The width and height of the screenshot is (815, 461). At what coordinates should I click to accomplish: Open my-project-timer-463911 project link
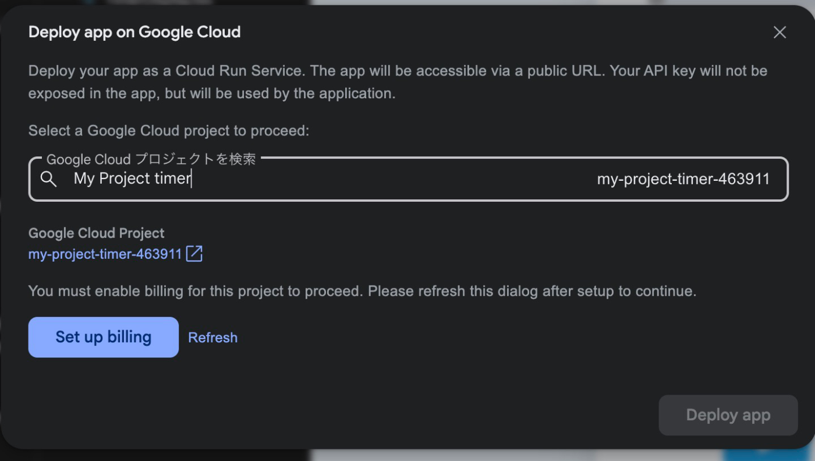click(x=105, y=254)
